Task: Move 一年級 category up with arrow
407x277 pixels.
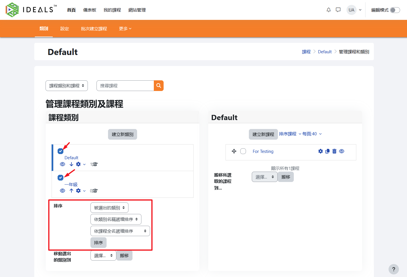Action: (x=71, y=191)
